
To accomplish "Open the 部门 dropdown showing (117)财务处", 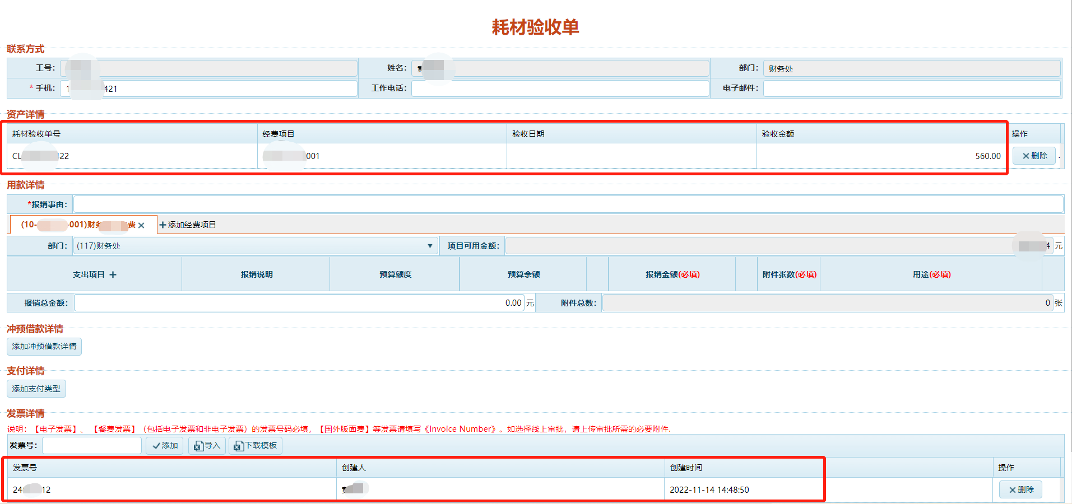I will (255, 246).
